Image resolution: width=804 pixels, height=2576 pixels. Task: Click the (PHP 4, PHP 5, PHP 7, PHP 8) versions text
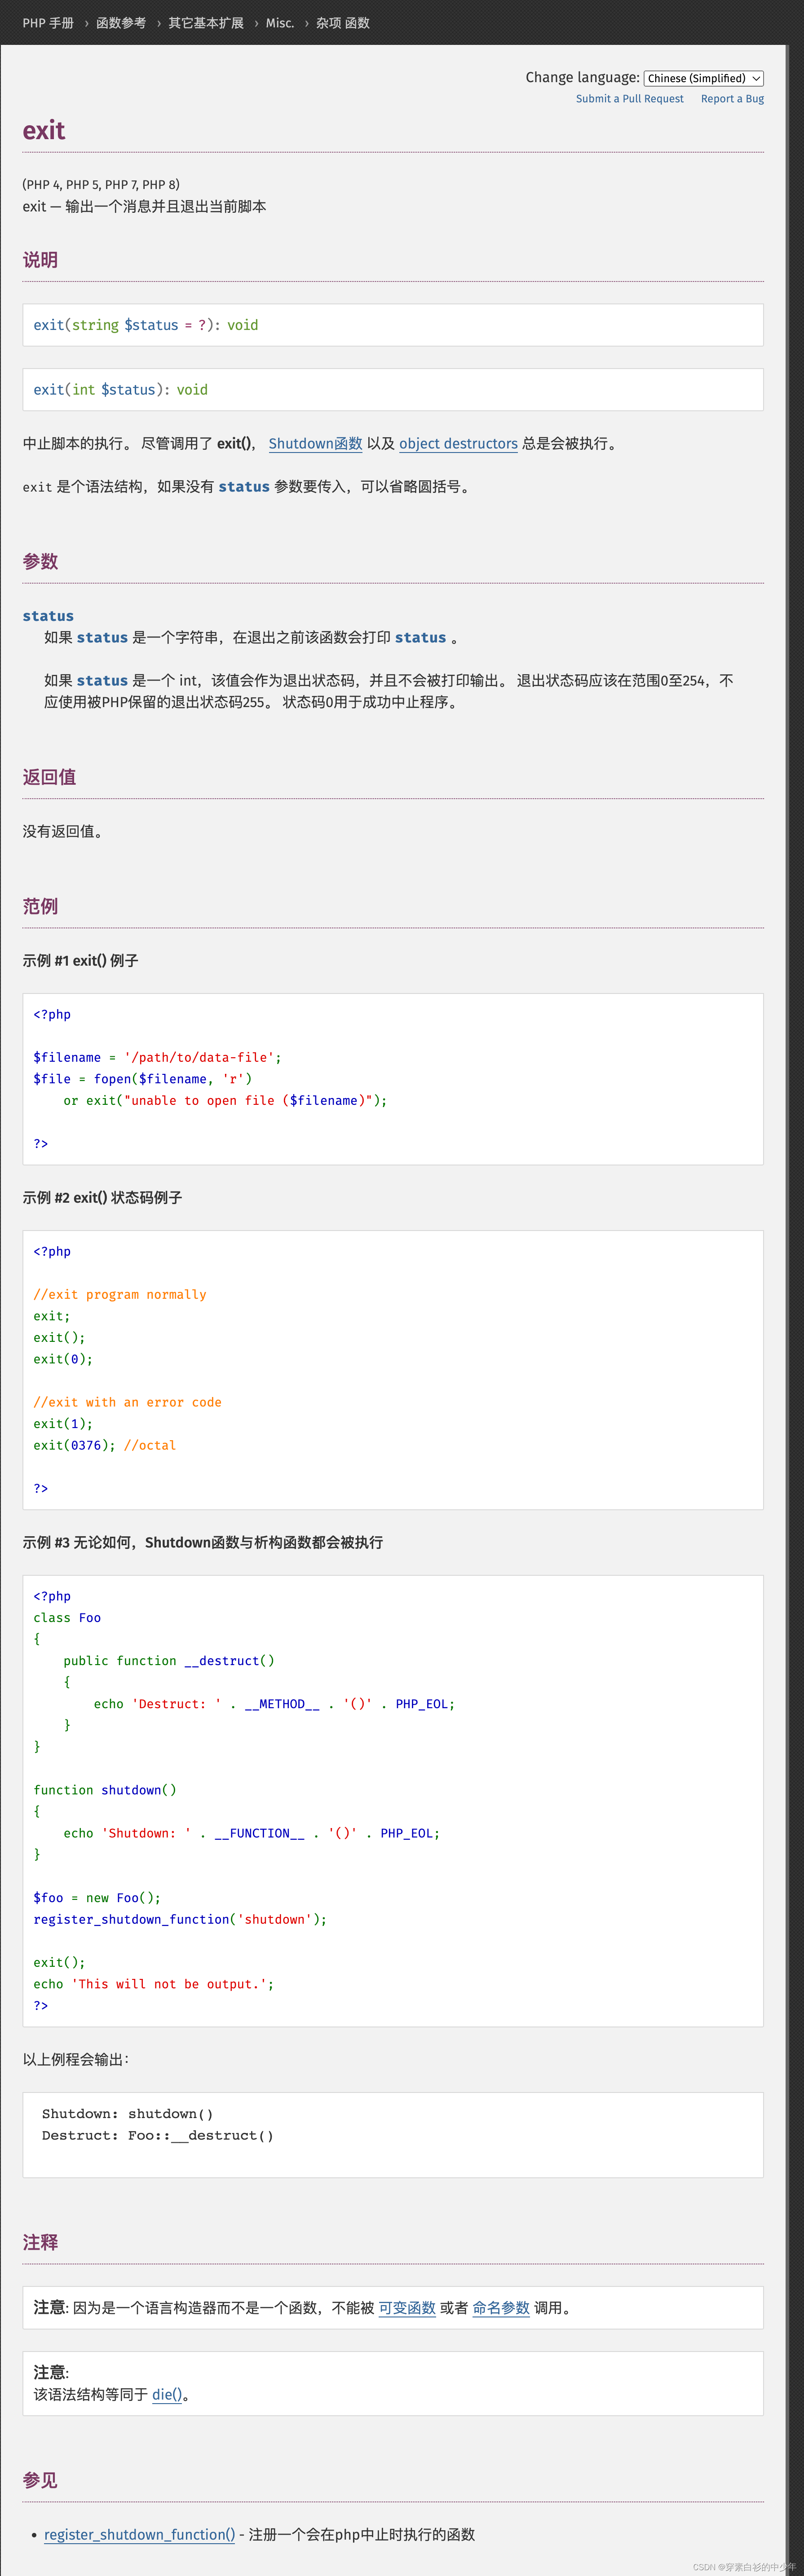point(101,185)
